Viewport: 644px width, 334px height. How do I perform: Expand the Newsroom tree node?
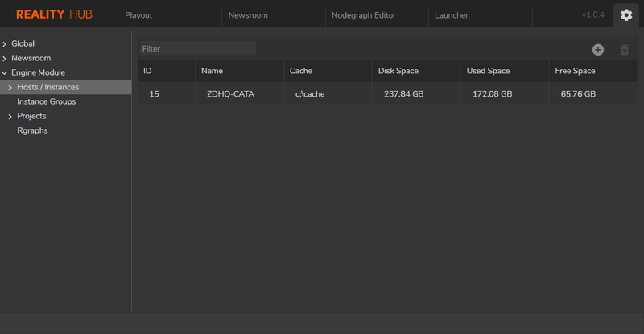point(5,59)
